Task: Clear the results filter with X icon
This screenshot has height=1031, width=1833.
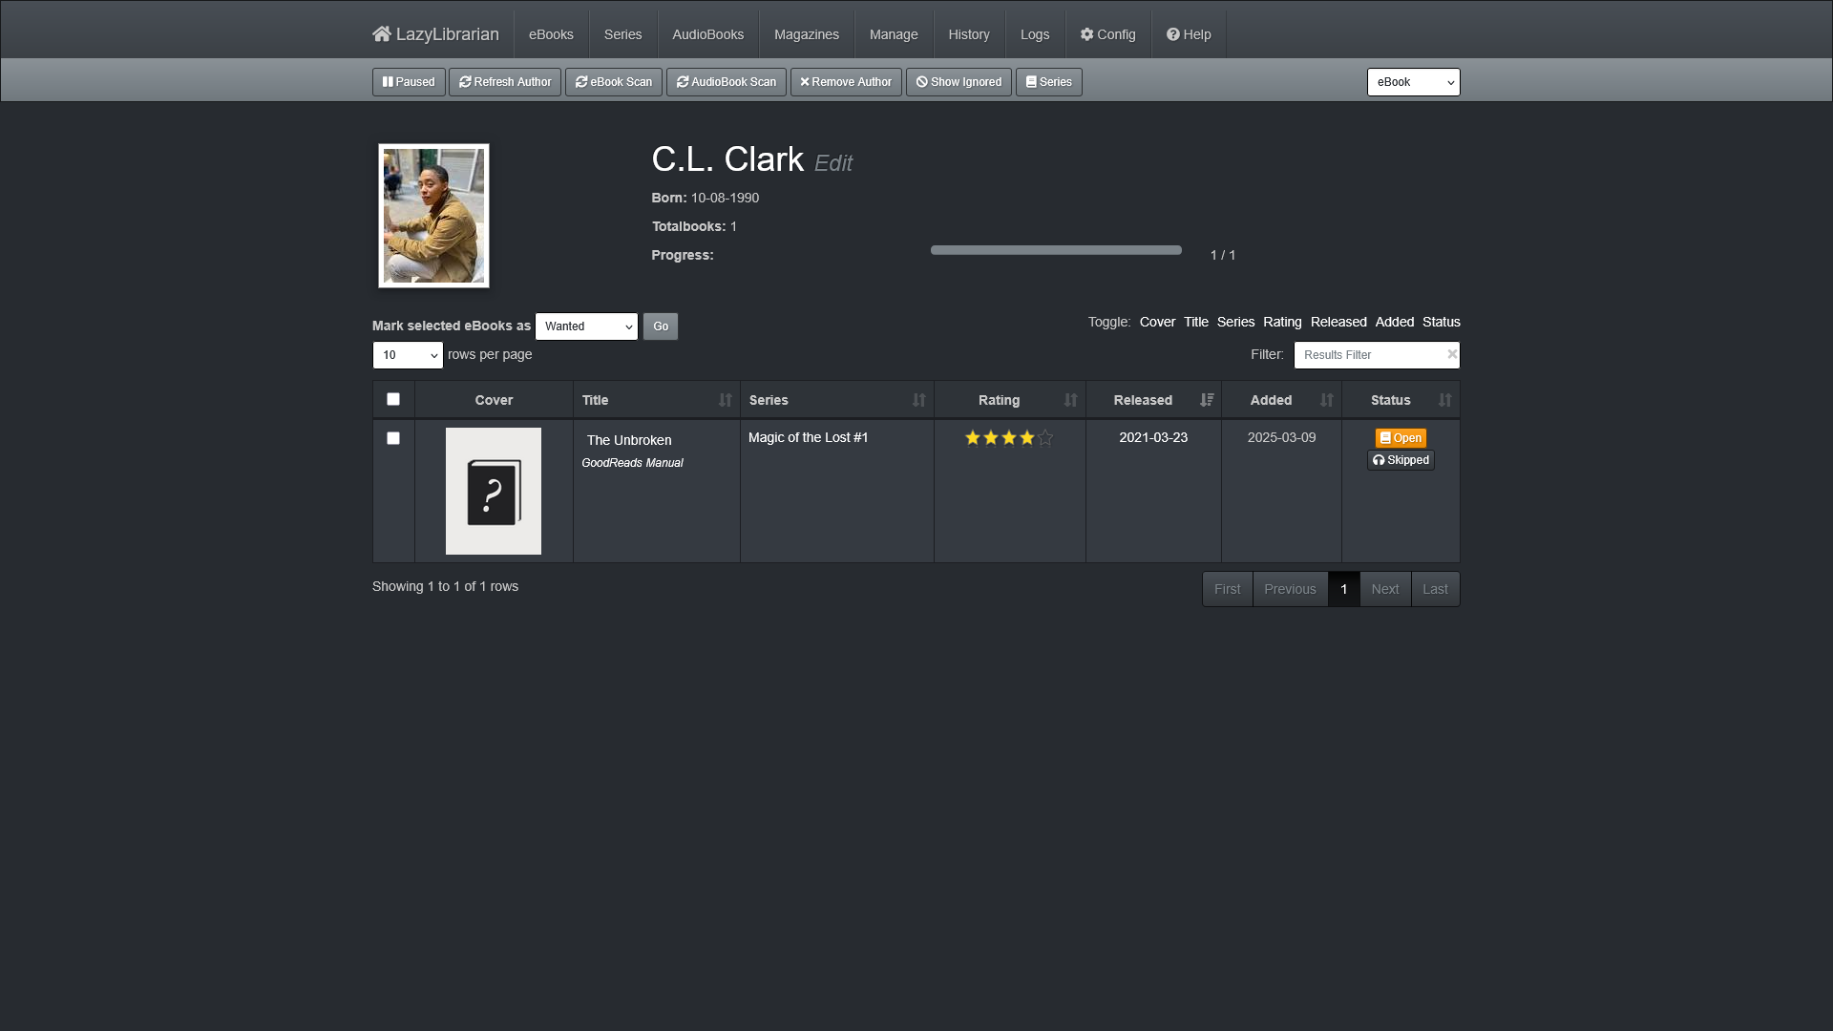Action: click(1452, 354)
